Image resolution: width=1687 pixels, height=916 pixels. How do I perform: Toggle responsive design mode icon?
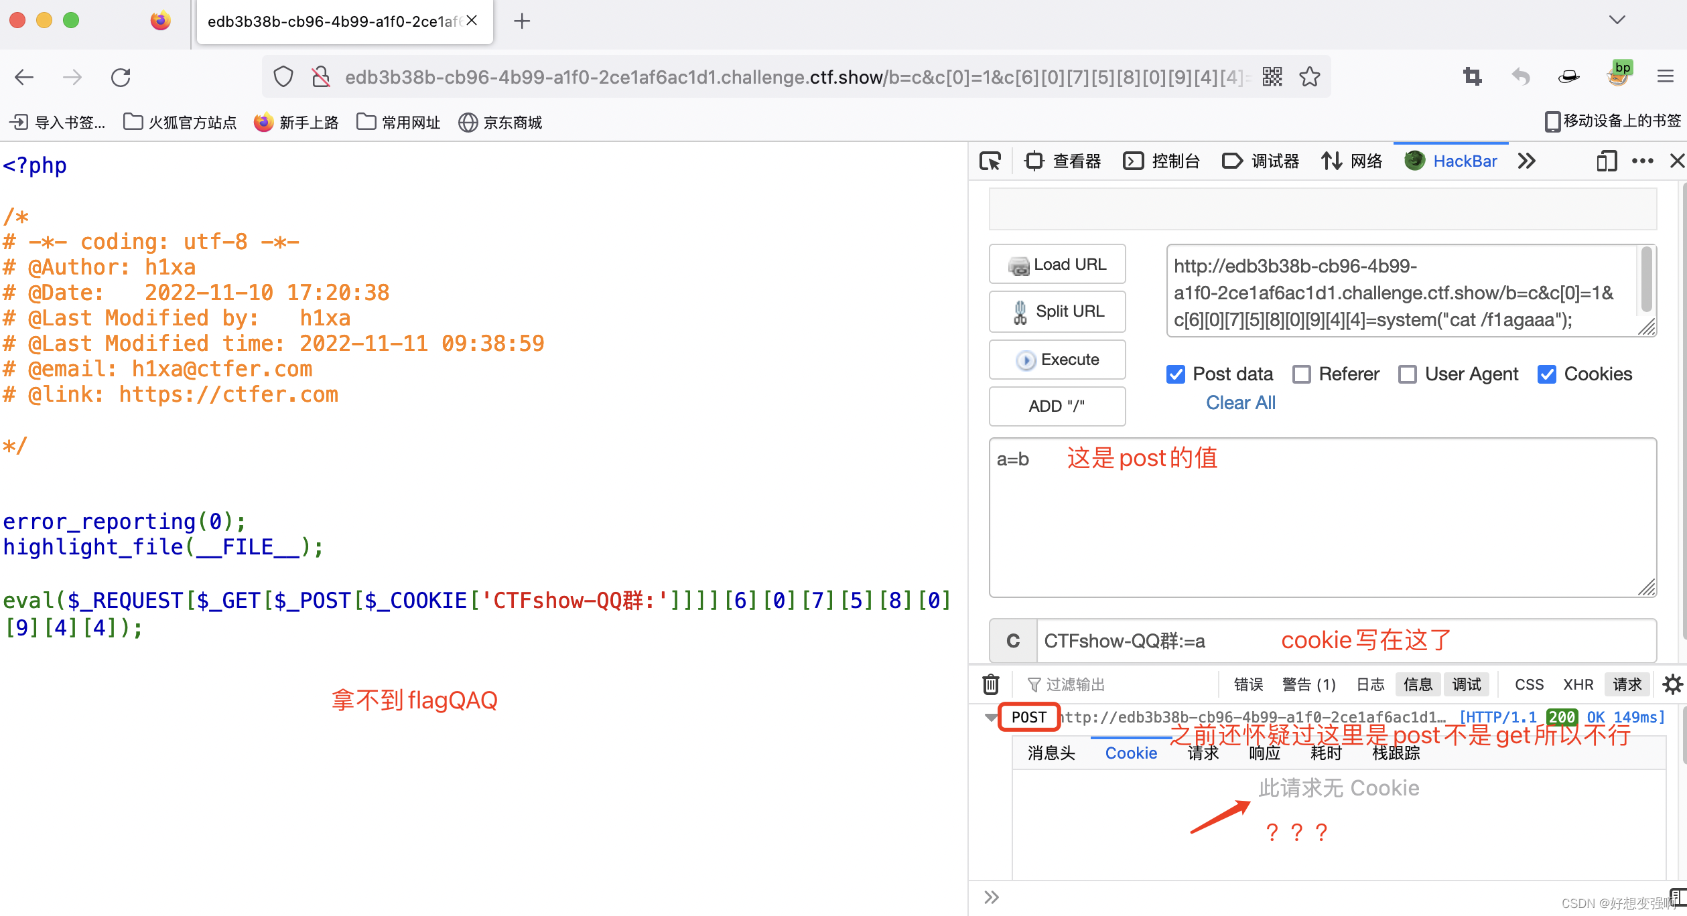[1607, 161]
